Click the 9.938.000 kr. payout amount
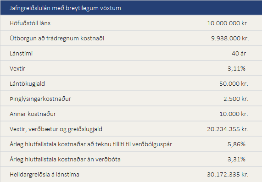262x182 pixels. coord(230,38)
